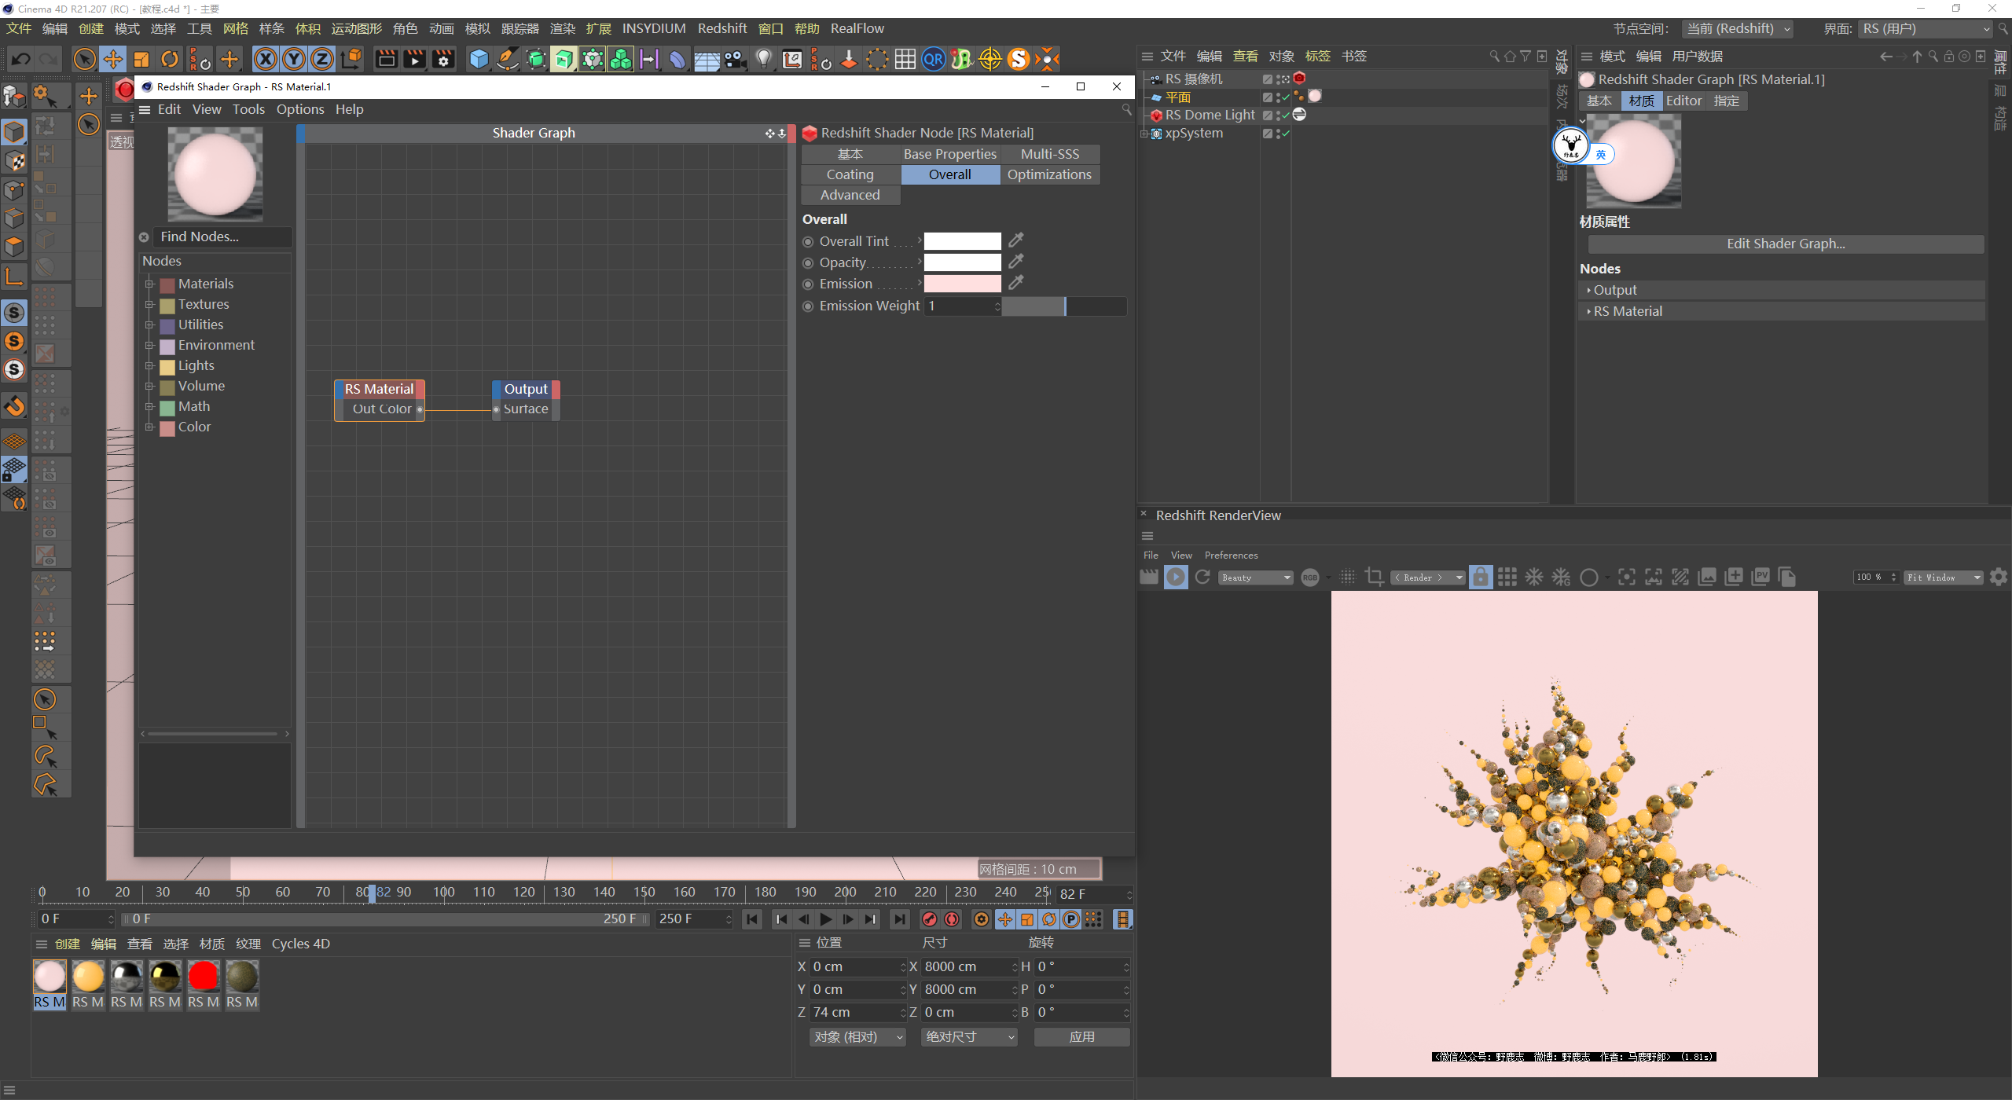Switch to the Multi-SSS tab
The width and height of the screenshot is (2012, 1100).
(x=1050, y=154)
